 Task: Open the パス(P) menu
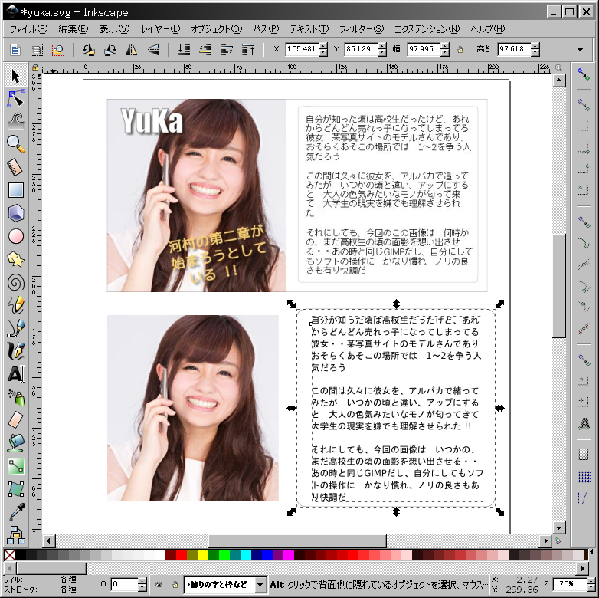[266, 29]
